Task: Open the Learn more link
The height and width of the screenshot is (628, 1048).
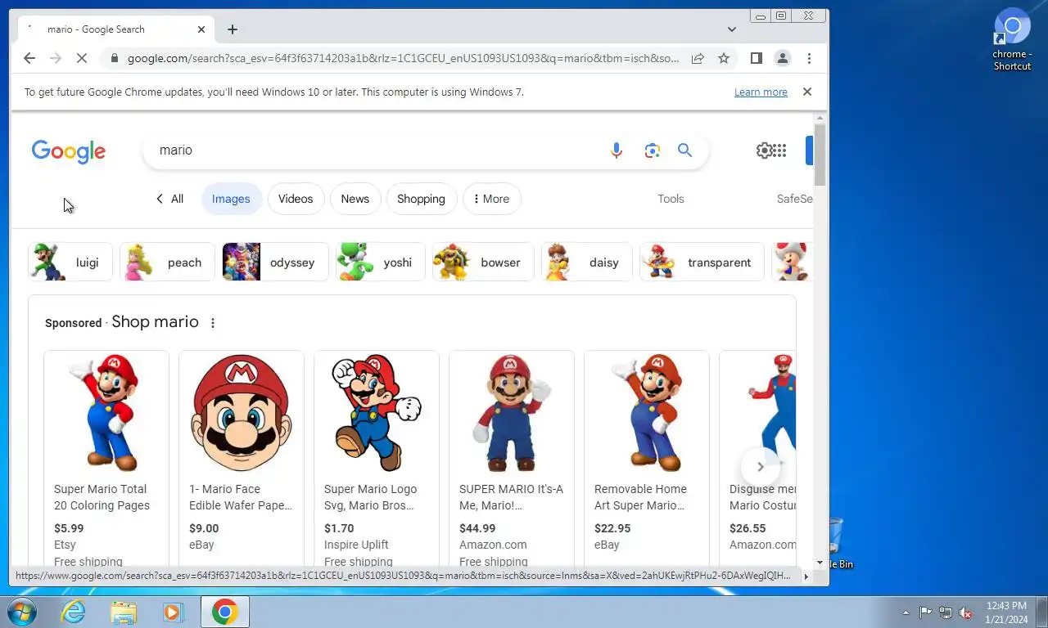Action: point(761,92)
